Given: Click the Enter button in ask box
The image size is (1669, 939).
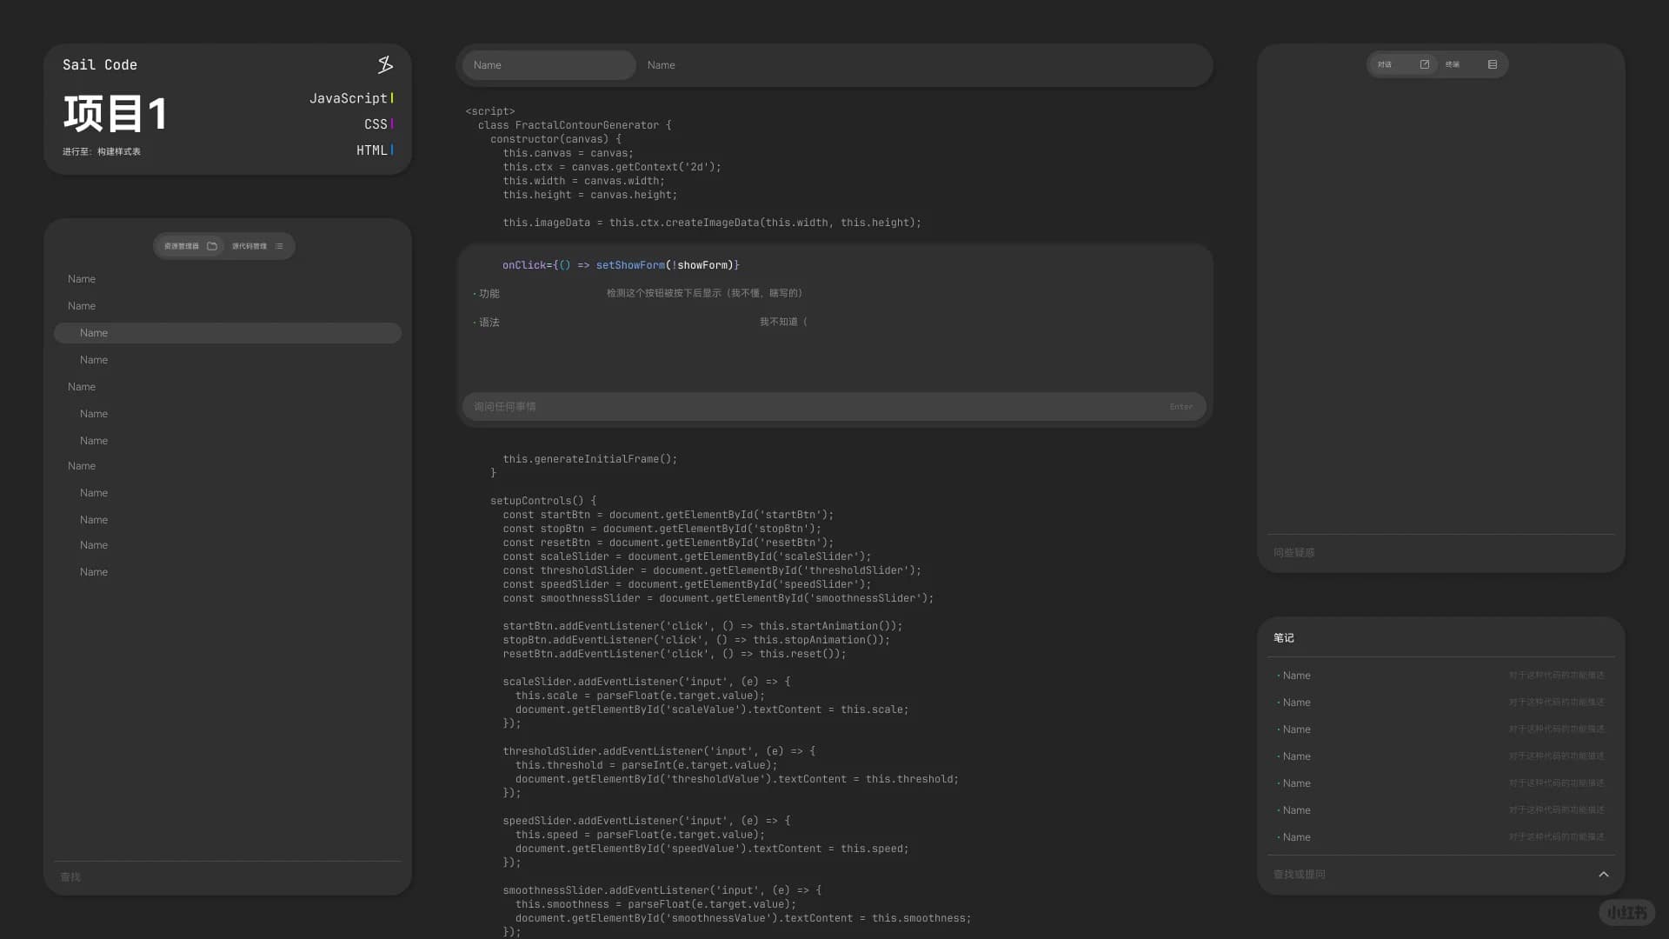Looking at the screenshot, I should [1180, 407].
